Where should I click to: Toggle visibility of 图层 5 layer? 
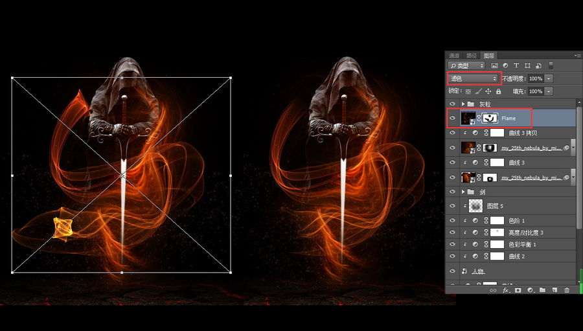pyautogui.click(x=452, y=206)
